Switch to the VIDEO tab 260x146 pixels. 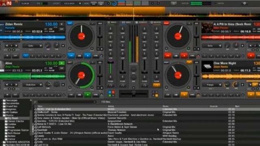pos(126,22)
